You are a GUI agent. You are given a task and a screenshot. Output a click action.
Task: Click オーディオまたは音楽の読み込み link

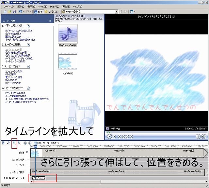pyautogui.click(x=20, y=40)
